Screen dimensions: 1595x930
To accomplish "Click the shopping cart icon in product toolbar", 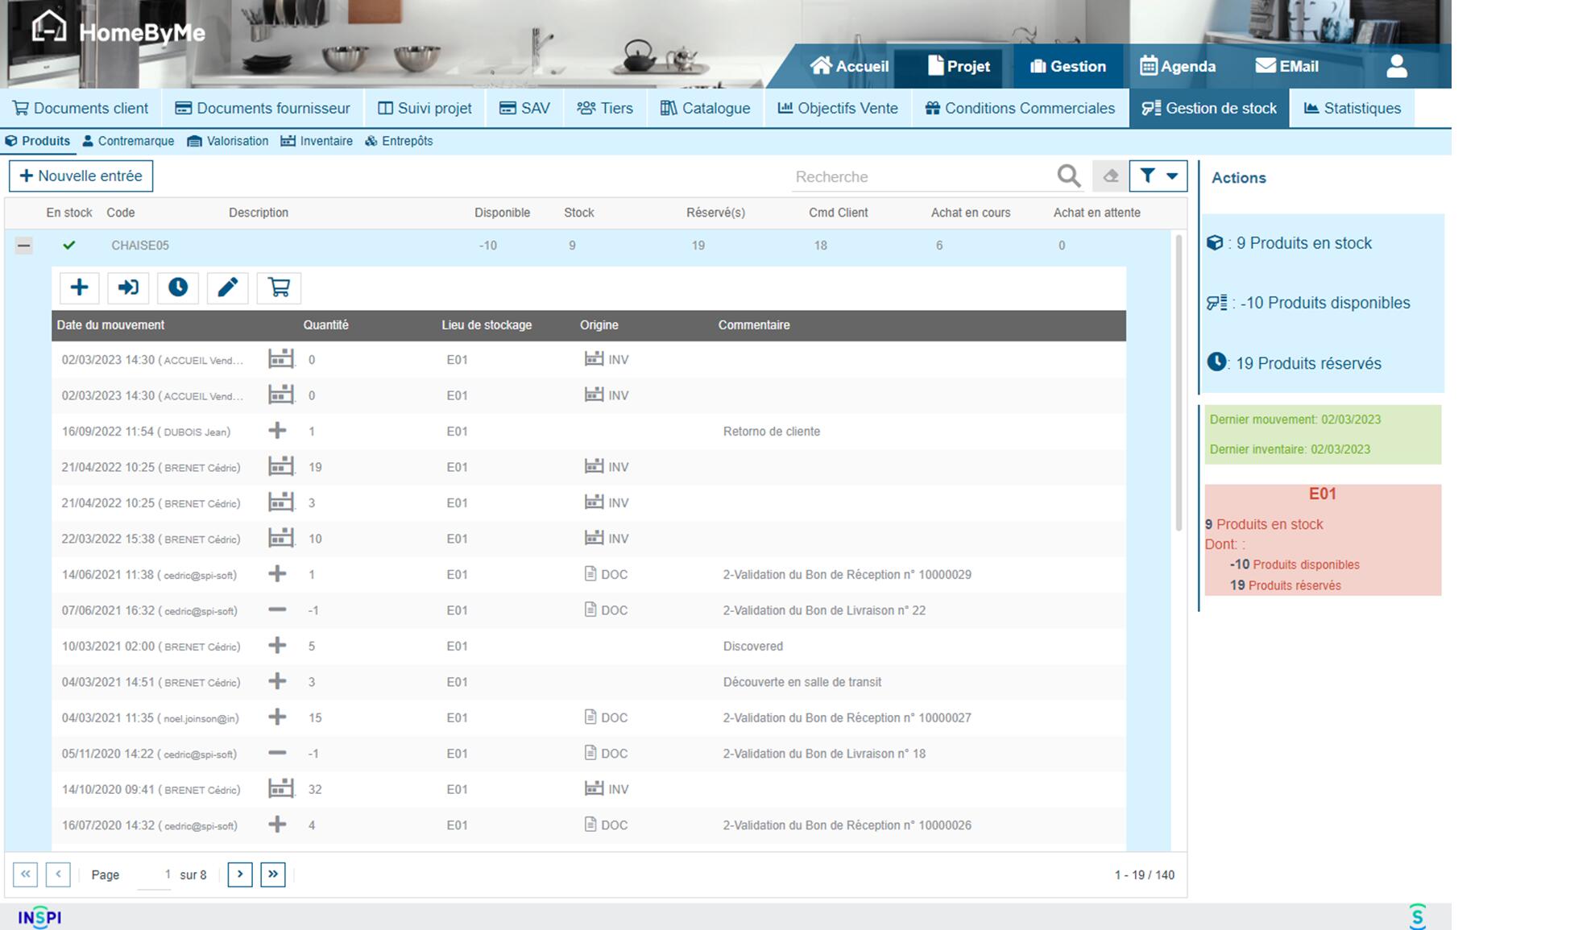I will coord(279,287).
